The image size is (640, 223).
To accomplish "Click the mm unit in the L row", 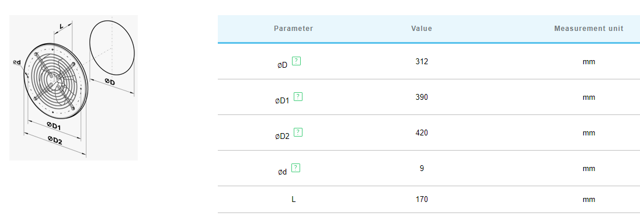I will (589, 199).
